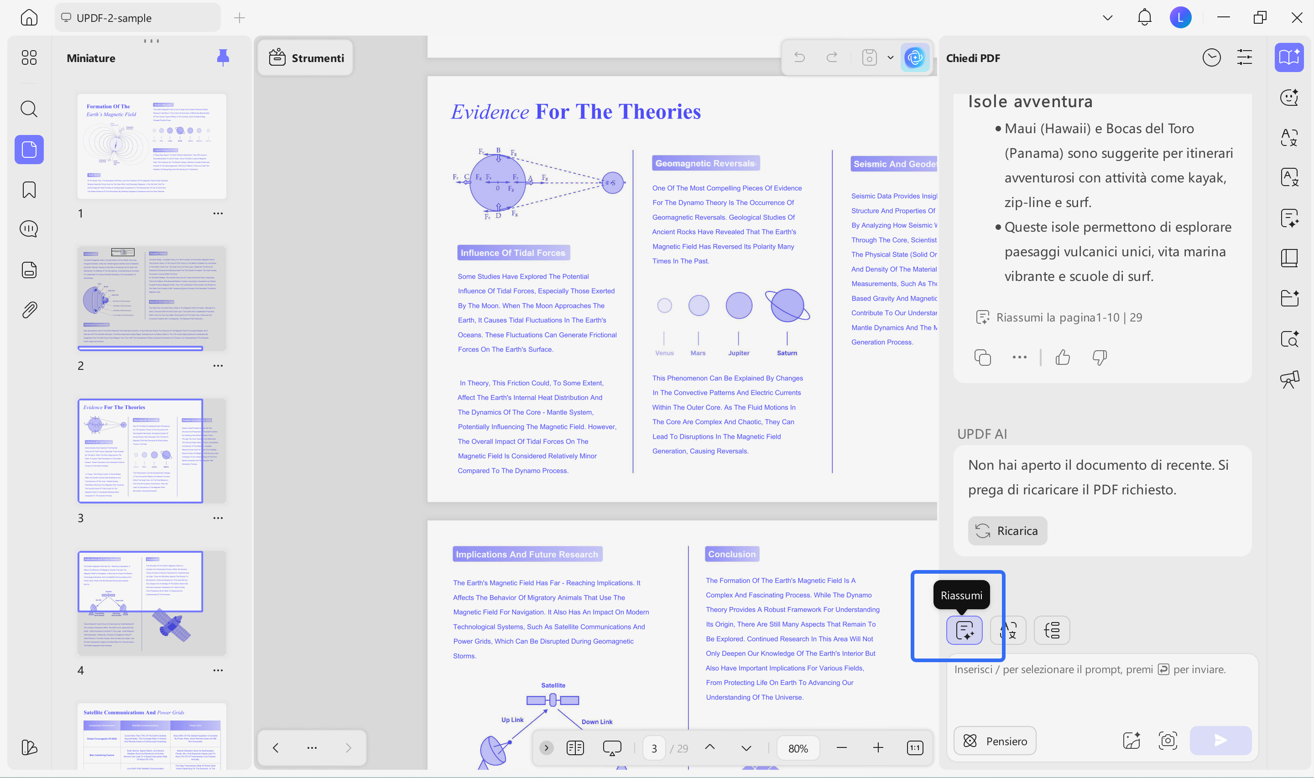Click the Ricarica reload button
The width and height of the screenshot is (1314, 778).
click(1007, 530)
